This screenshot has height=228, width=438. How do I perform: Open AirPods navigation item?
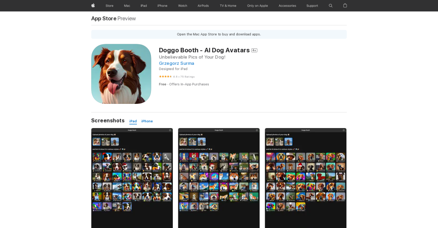pos(203,5)
